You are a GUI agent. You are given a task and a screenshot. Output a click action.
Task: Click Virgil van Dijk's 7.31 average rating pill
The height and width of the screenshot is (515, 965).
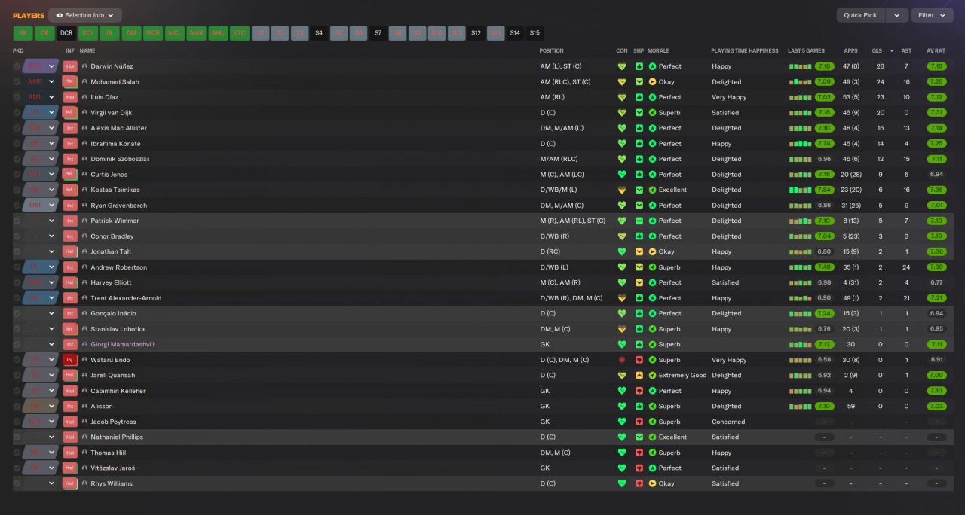(936, 113)
